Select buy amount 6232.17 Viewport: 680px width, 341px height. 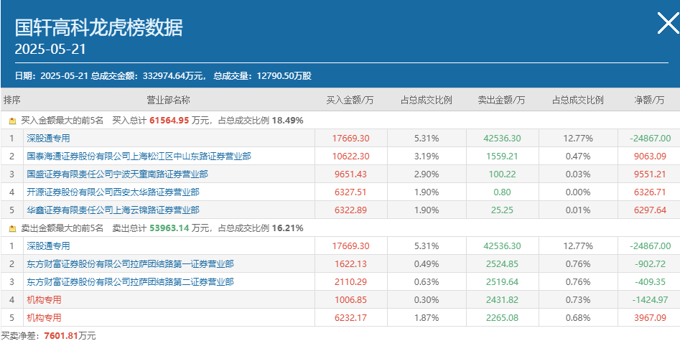click(x=351, y=317)
